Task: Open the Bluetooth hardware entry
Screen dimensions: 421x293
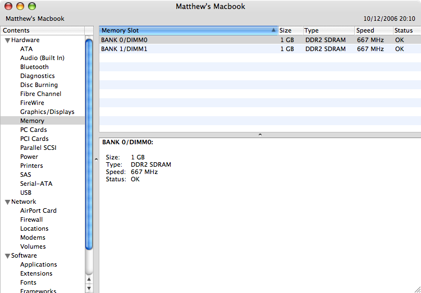Action: (x=34, y=67)
